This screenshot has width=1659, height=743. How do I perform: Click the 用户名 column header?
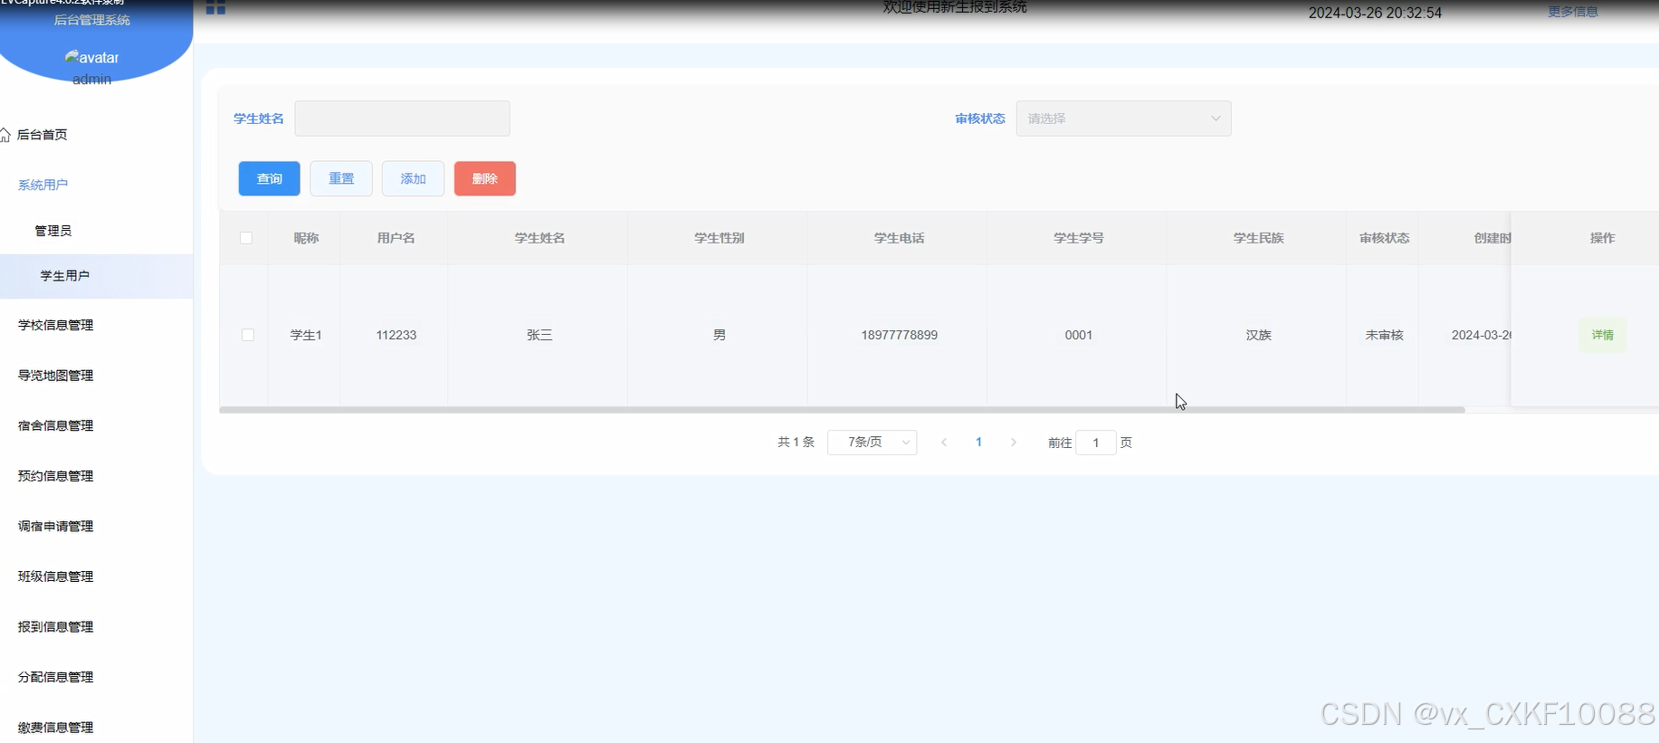point(396,238)
